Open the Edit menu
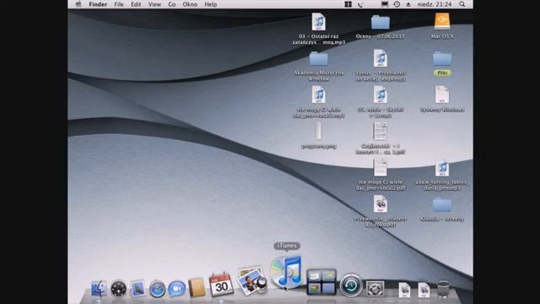This screenshot has width=540, height=304. [x=136, y=4]
